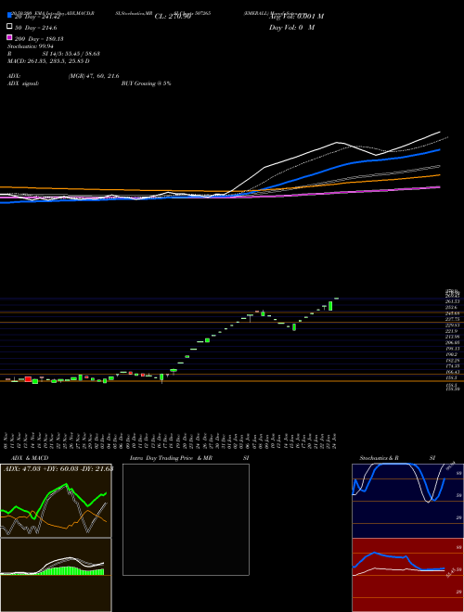464x612 pixels.
Task: Click the 'Stochastics & R' panel heading
Action: (x=379, y=458)
